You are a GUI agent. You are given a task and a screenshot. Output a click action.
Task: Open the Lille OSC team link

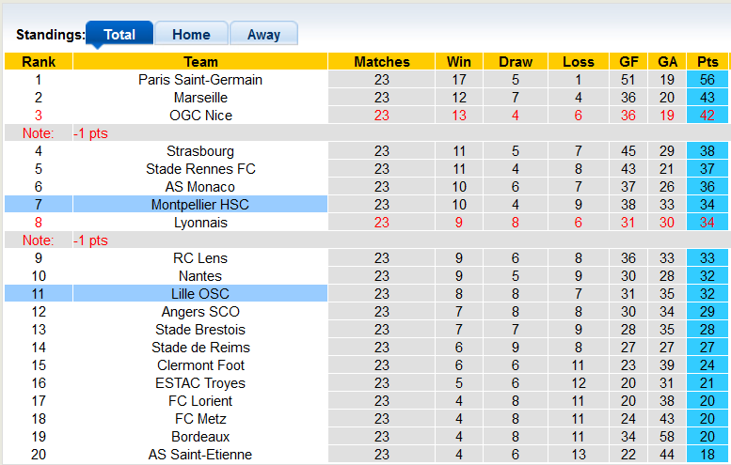click(x=200, y=294)
